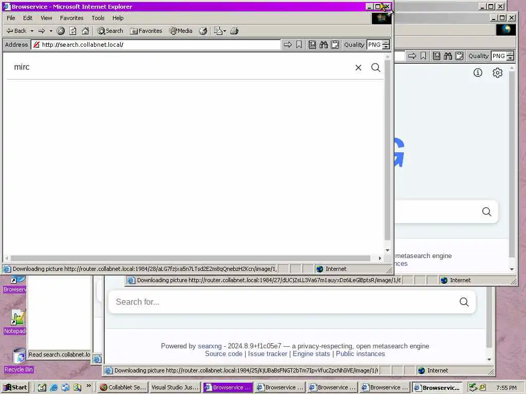Open the Engine stats link
This screenshot has height=394, width=526.
point(311,354)
